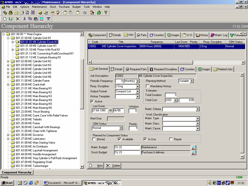Click the Delete button

[x=113, y=166]
